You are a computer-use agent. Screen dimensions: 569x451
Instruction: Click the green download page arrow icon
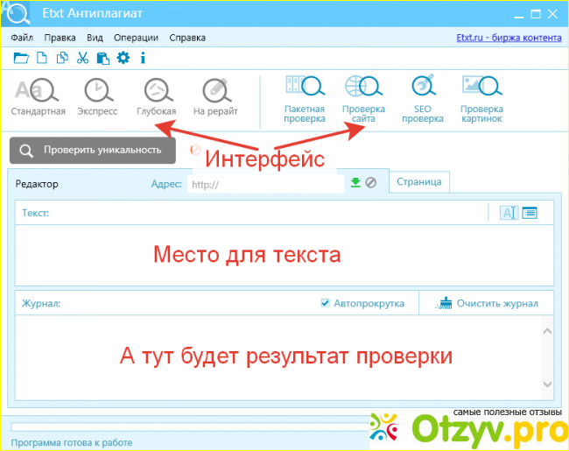tap(355, 183)
